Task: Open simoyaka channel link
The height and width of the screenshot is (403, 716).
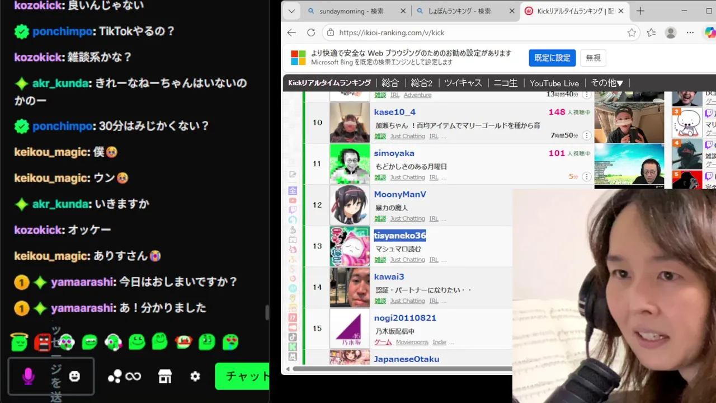Action: click(x=394, y=153)
